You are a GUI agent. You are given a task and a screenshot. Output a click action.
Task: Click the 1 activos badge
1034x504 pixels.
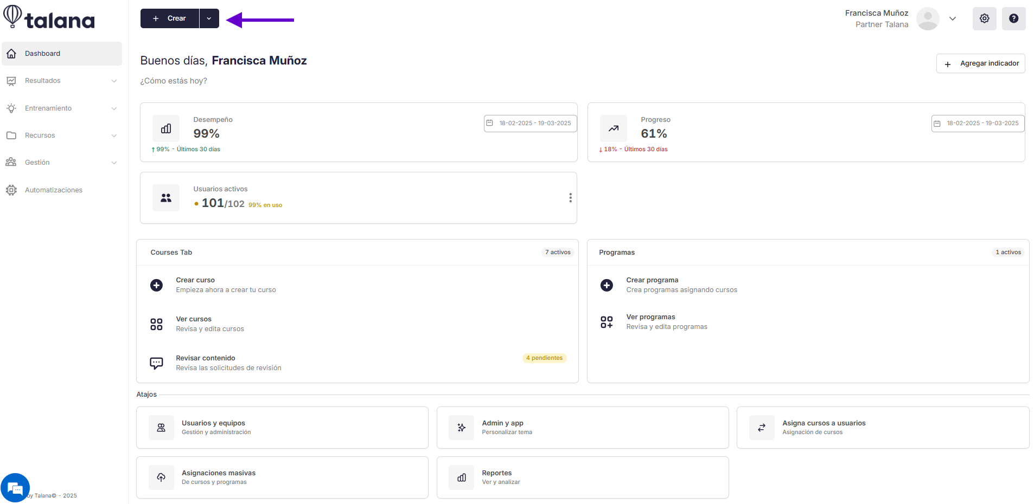(1008, 253)
